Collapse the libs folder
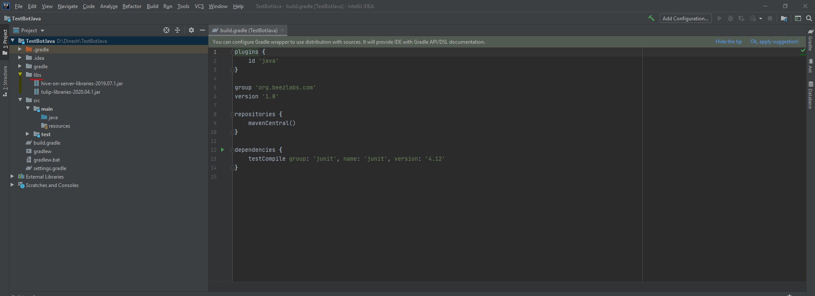Viewport: 815px width, 296px height. [x=20, y=75]
